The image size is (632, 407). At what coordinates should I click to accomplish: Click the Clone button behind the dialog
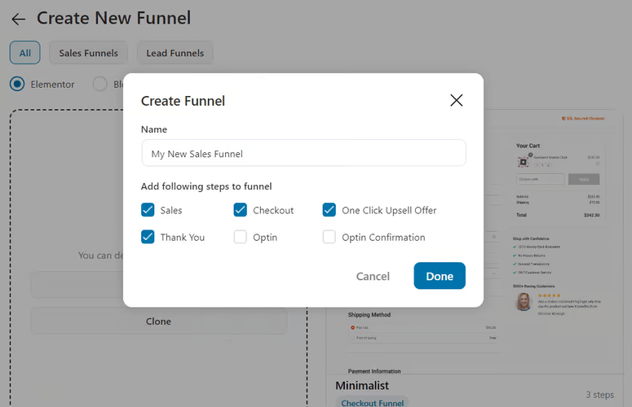(x=158, y=322)
